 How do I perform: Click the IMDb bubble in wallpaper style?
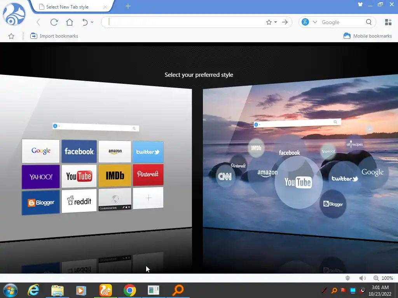pyautogui.click(x=256, y=148)
